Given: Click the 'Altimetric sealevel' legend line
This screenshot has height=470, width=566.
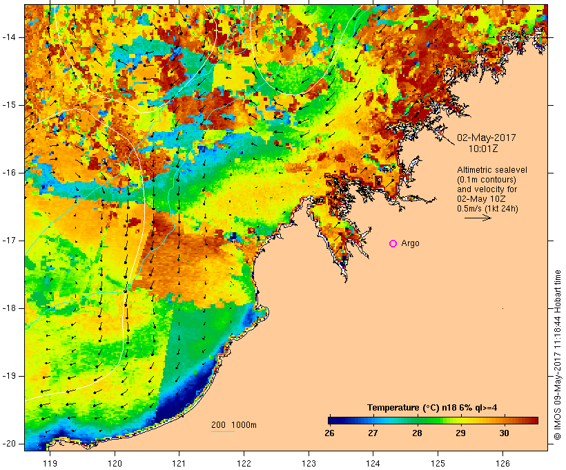Looking at the screenshot, I should pos(492,170).
